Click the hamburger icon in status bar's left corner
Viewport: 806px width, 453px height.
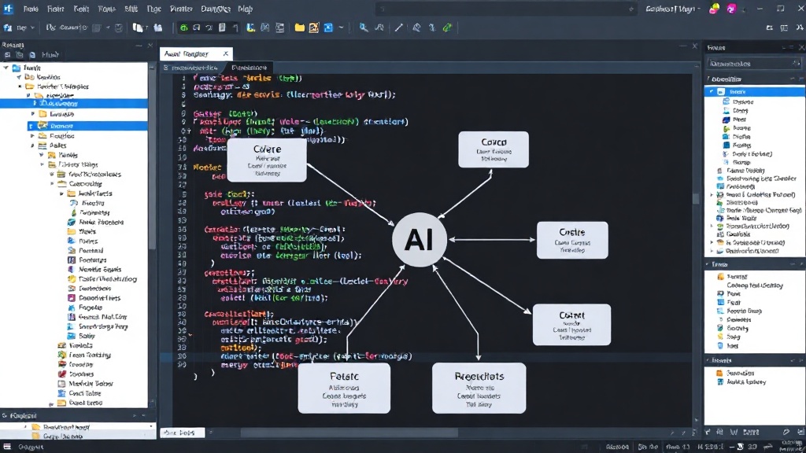7,447
